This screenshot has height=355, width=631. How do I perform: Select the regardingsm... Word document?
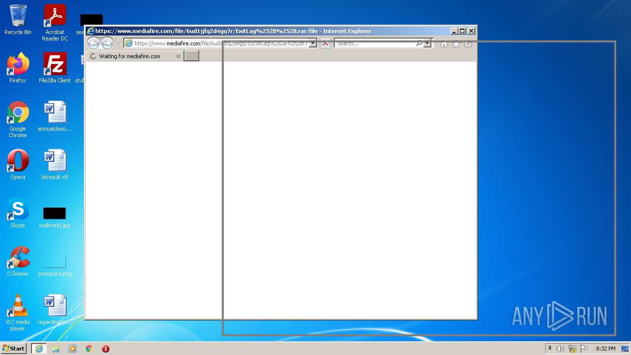[x=55, y=310]
